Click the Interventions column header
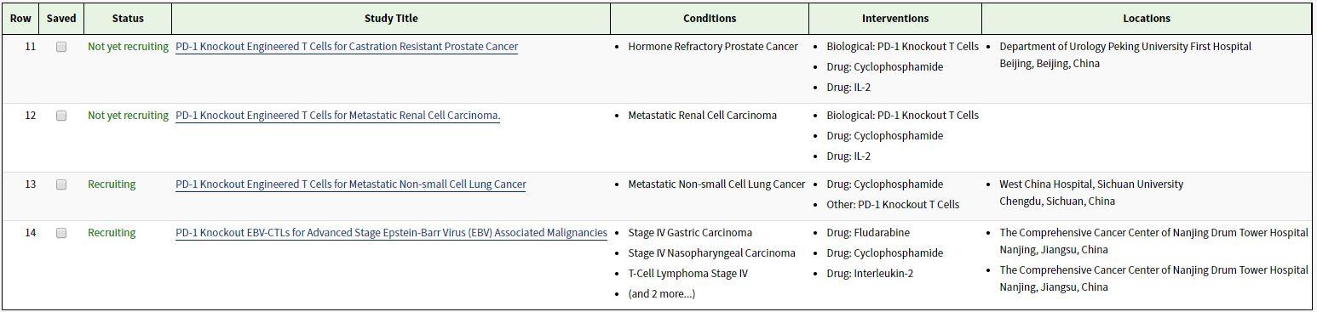 point(895,19)
